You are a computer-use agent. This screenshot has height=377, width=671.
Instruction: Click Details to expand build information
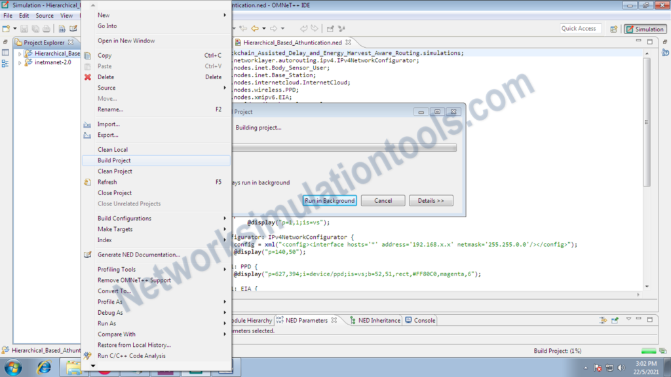click(431, 200)
